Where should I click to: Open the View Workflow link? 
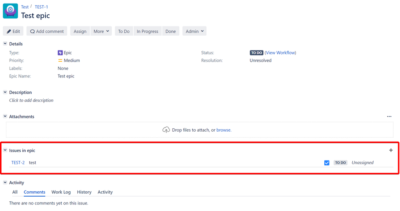tap(280, 53)
